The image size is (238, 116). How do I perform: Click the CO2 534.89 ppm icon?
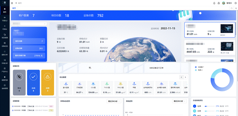pos(93,83)
